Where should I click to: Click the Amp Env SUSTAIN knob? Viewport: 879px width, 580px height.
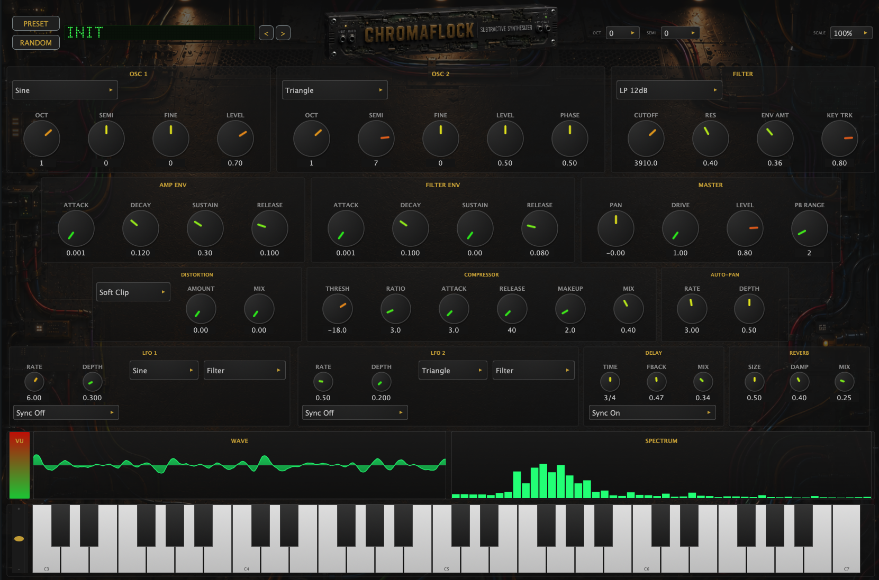tap(205, 228)
